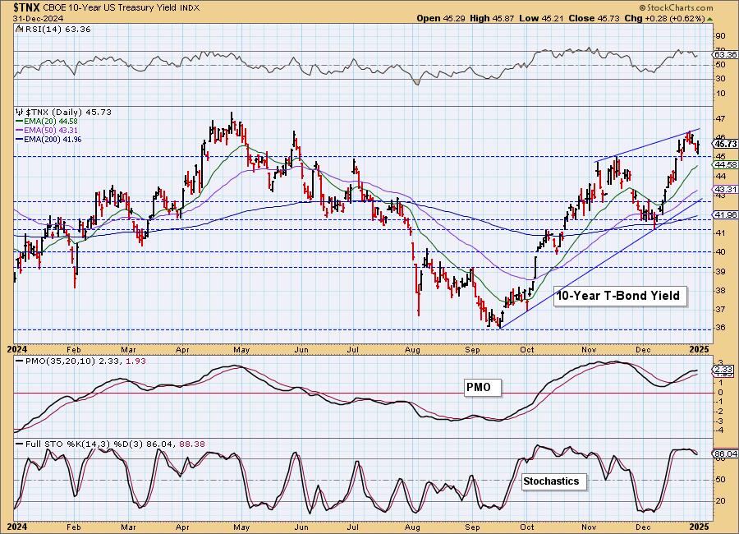Screen dimensions: 739x534
Task: Click the 'Close 45.73' header value
Action: pyautogui.click(x=594, y=18)
